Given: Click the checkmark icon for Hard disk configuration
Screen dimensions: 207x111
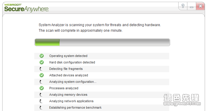Looking at the screenshot, I should pos(42,62).
